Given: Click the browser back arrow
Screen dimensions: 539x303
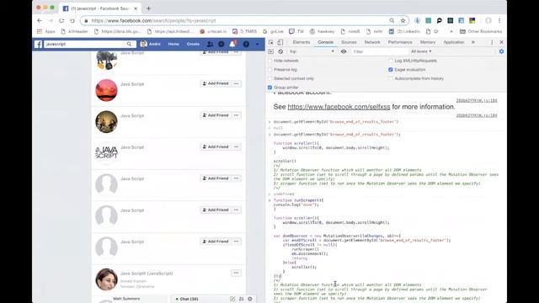Looking at the screenshot, I should coord(40,20).
